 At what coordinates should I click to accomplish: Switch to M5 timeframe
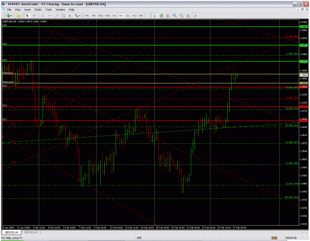click(94, 15)
